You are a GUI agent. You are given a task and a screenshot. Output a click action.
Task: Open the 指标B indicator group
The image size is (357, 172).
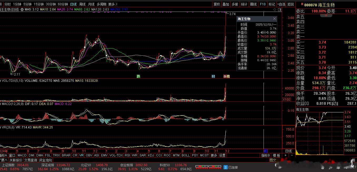(266, 155)
